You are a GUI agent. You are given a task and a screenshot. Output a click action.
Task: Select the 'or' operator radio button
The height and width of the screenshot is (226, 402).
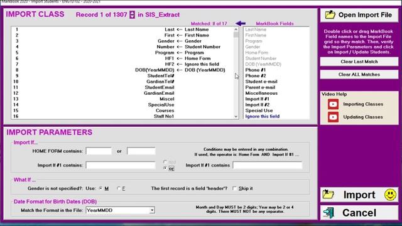point(165,168)
